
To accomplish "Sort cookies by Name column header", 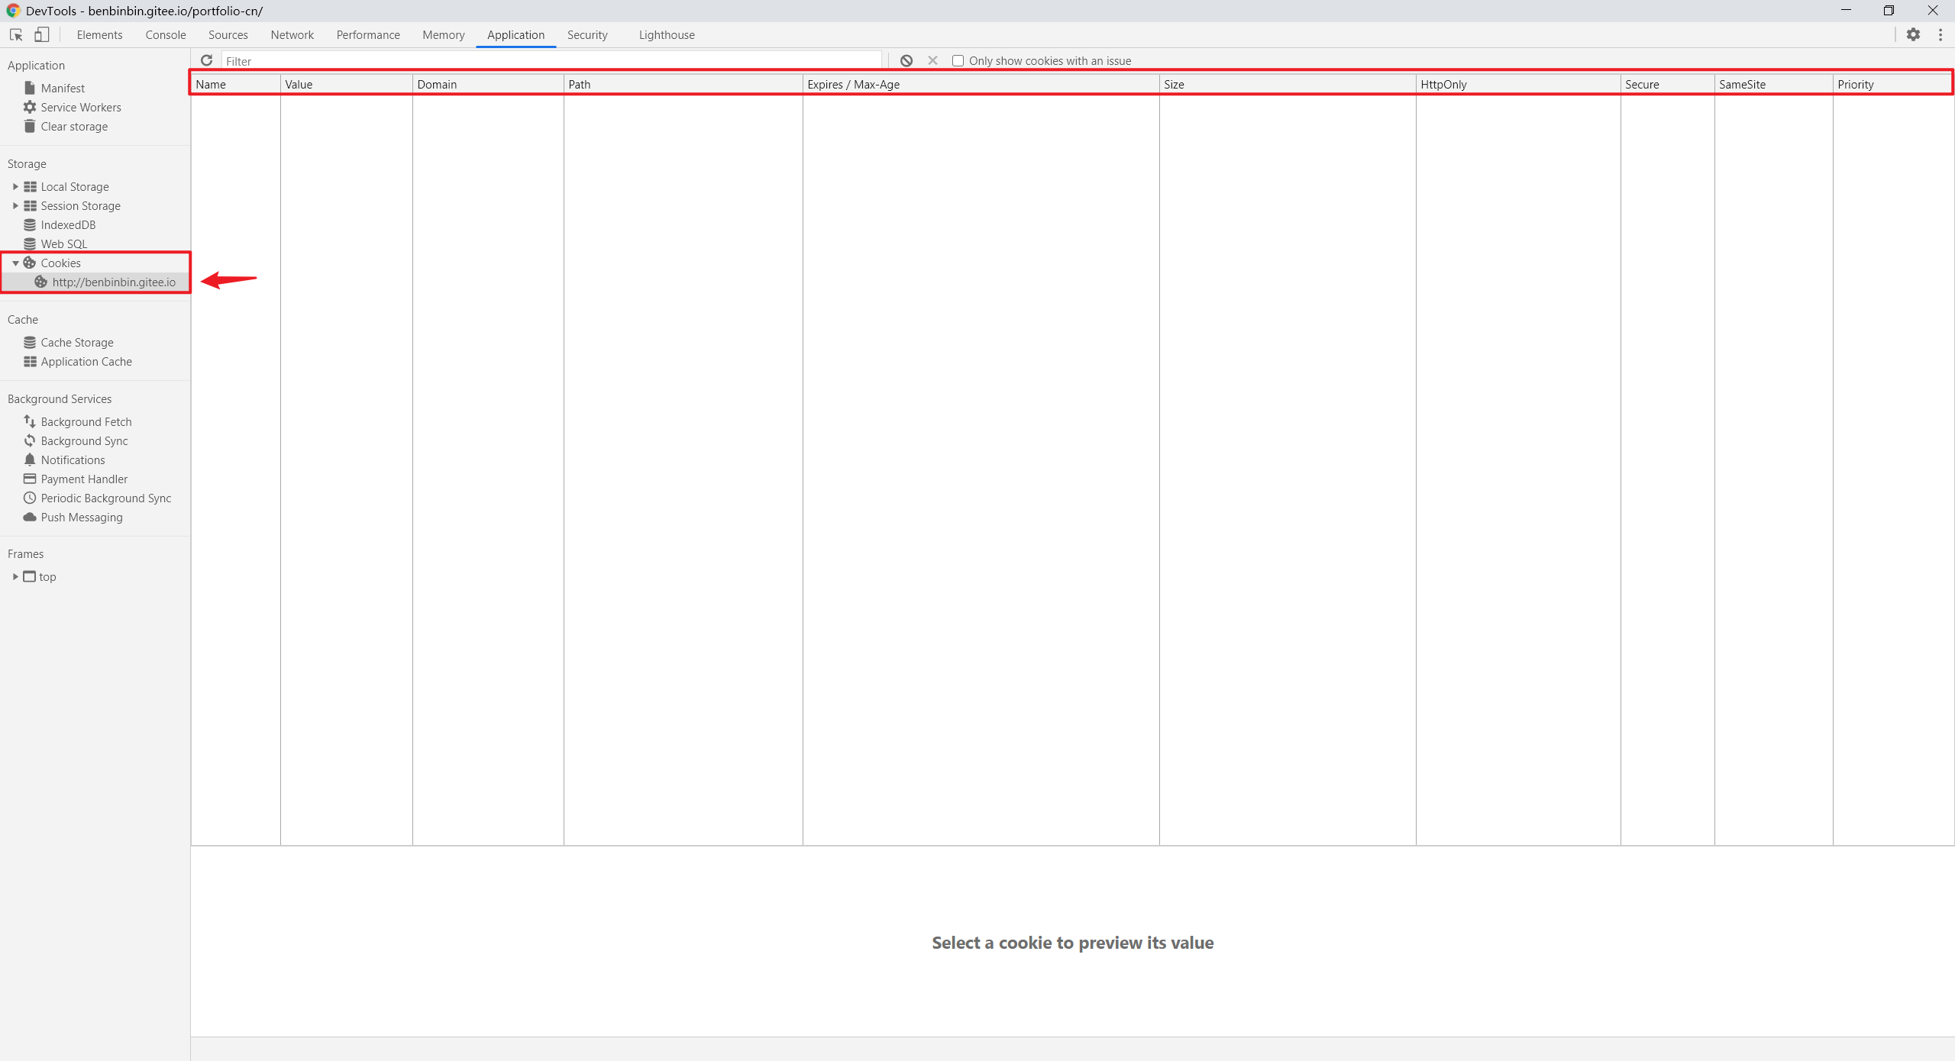I will tap(236, 84).
